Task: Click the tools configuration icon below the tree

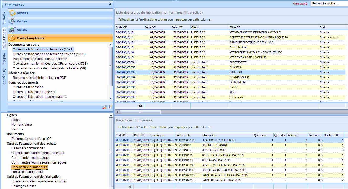Action: click(104, 107)
